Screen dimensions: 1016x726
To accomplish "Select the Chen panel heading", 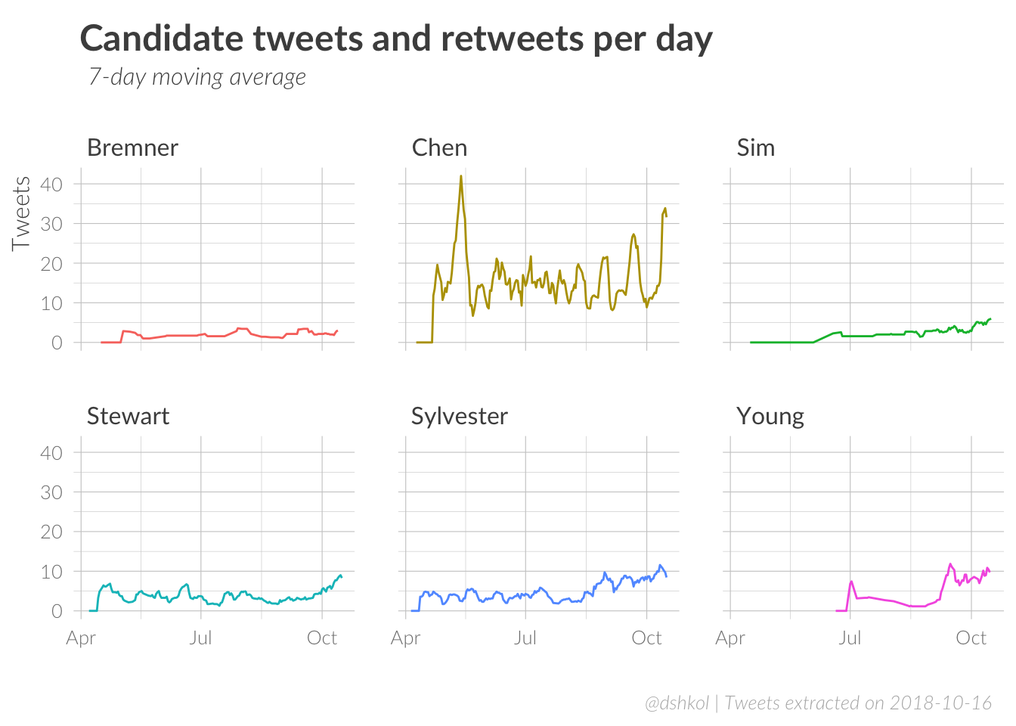I will (x=439, y=147).
